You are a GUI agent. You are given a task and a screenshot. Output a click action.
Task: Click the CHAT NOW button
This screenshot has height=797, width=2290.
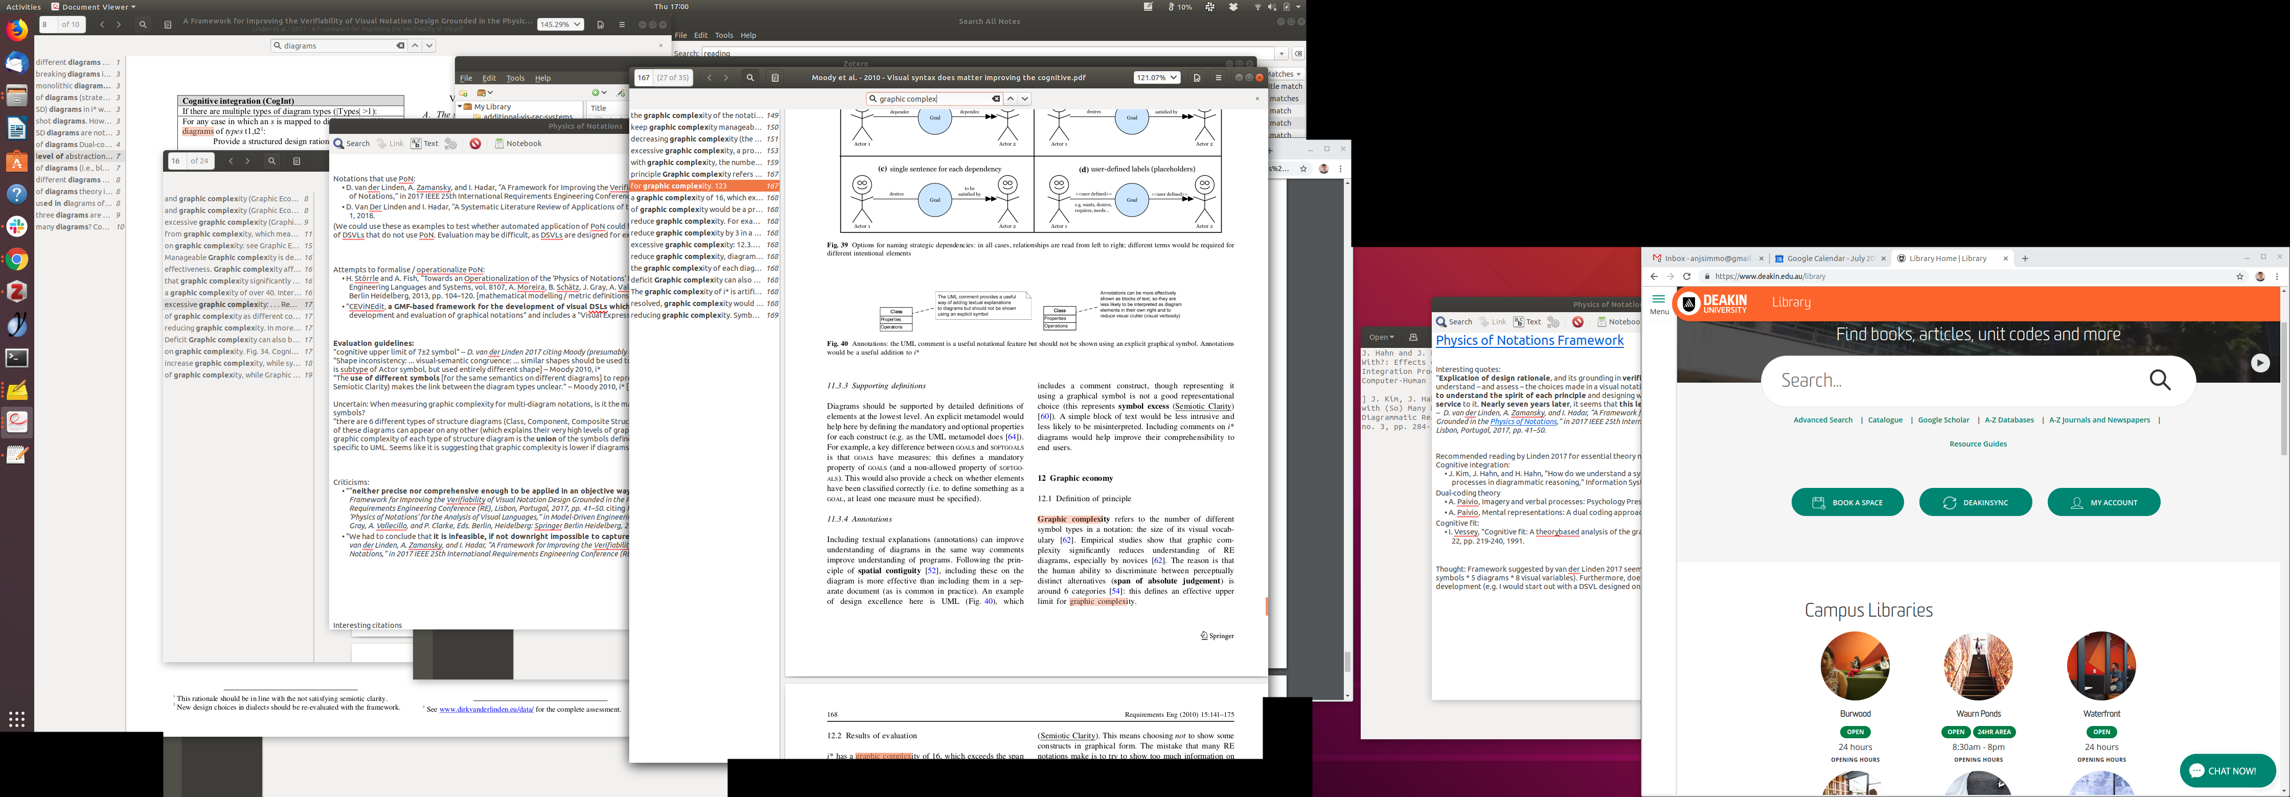2227,771
